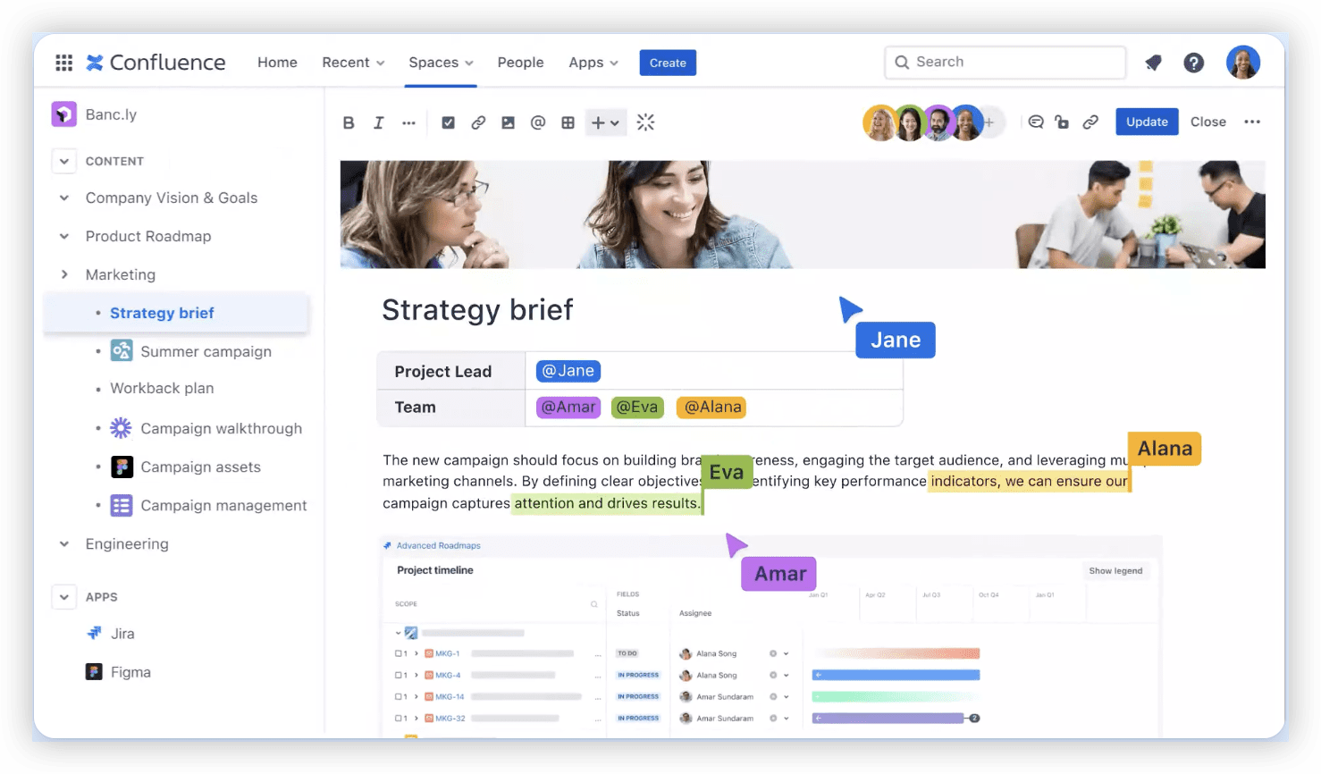Image resolution: width=1321 pixels, height=774 pixels.
Task: Insert a table from the editor toolbar
Action: 568,122
